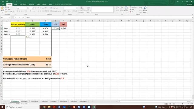The height and width of the screenshot is (109, 194).
Task: Click the Insert Function fx icon
Action: [x=23, y=18]
